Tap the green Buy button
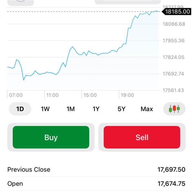The height and width of the screenshot is (193, 193). tap(51, 137)
